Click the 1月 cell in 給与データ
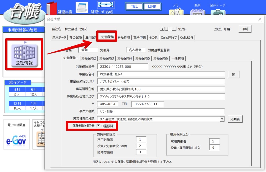This screenshot has height=172, width=266. click(x=34, y=103)
